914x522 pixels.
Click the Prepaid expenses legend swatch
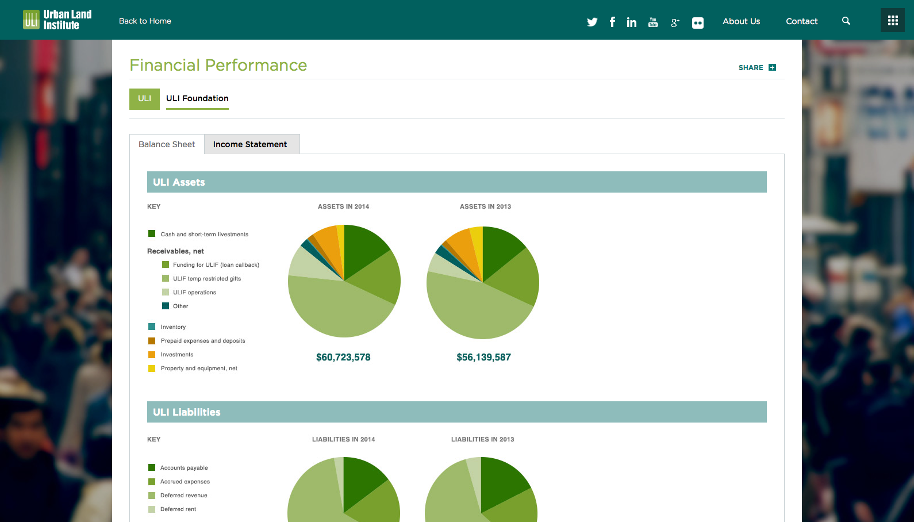pos(152,341)
